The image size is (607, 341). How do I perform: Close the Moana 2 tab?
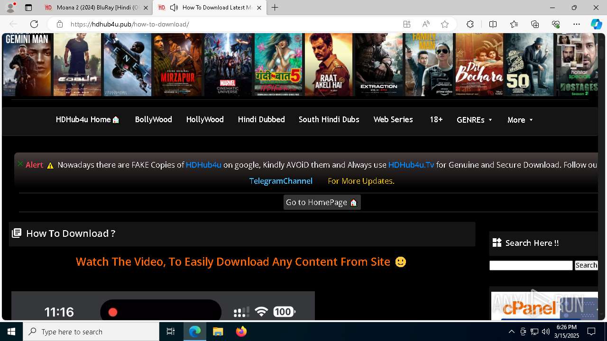146,8
